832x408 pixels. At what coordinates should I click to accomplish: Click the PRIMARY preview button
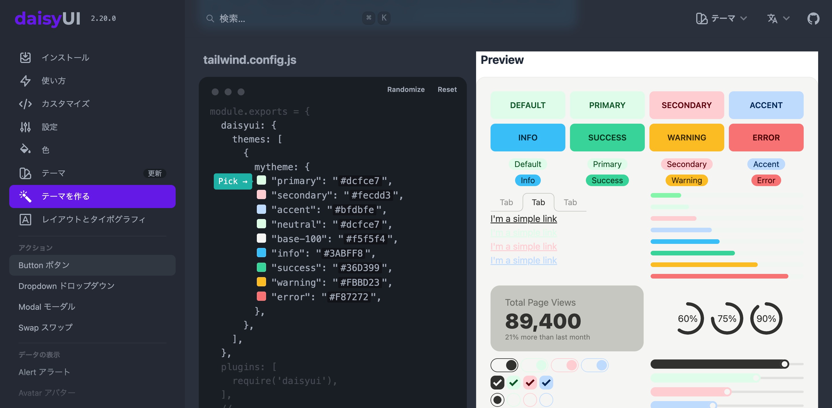click(607, 105)
